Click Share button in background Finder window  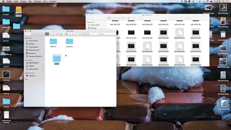[135, 18]
